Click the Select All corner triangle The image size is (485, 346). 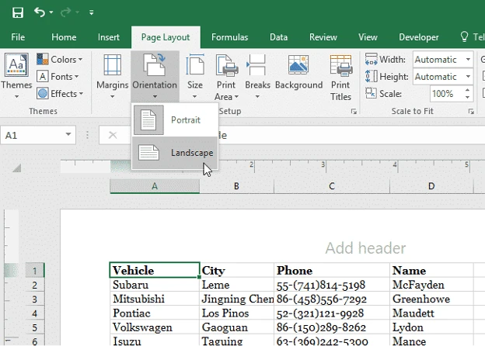tap(17, 168)
